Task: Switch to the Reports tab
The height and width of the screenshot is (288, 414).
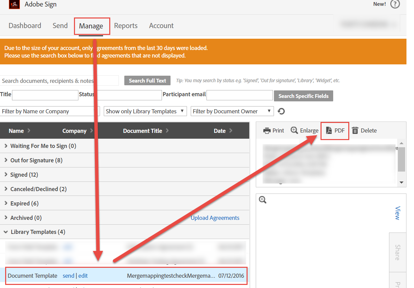Action: click(126, 26)
